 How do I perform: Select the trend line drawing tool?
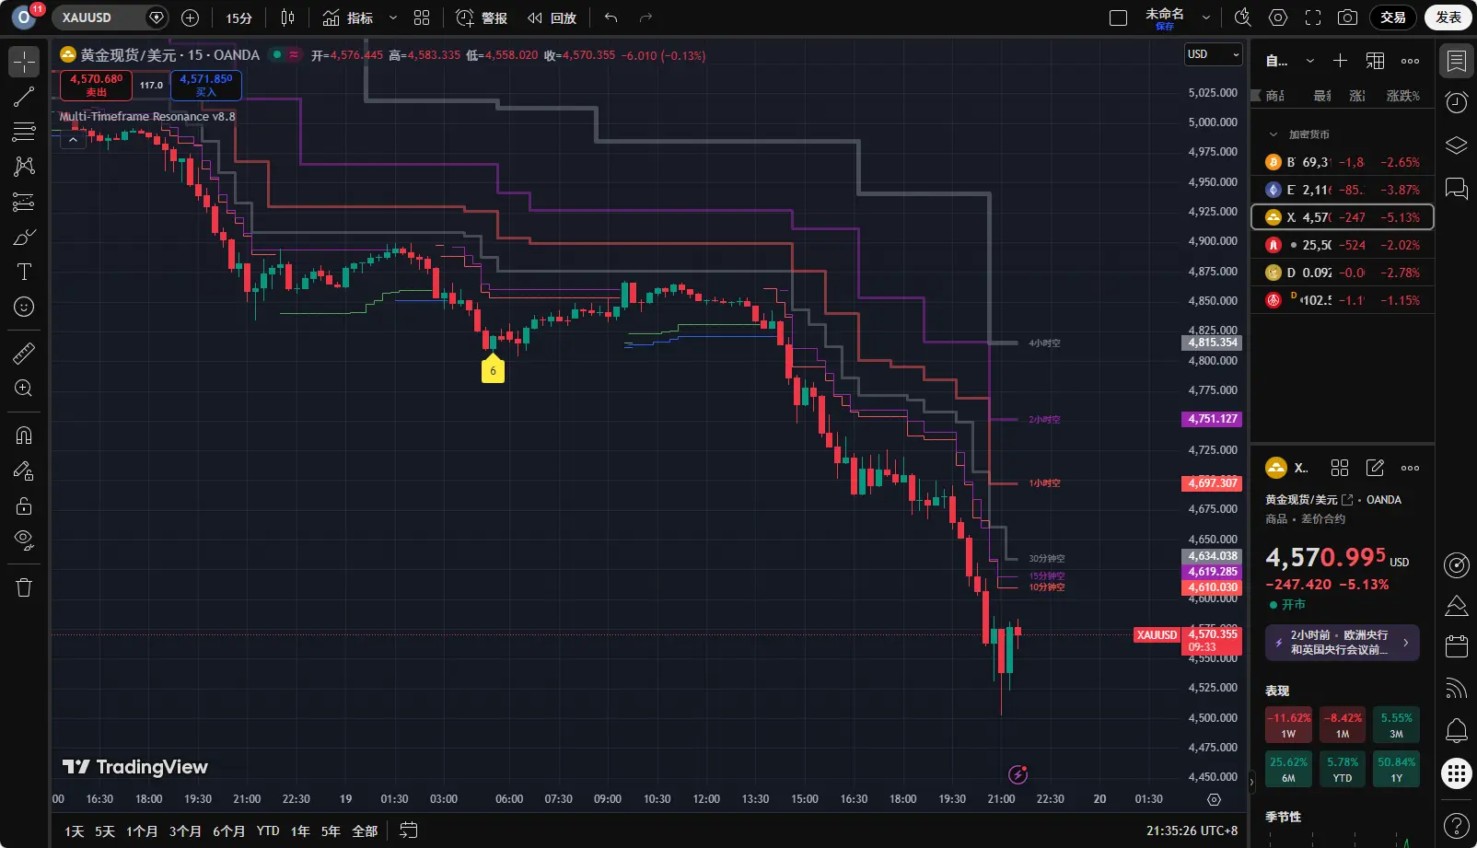point(24,97)
